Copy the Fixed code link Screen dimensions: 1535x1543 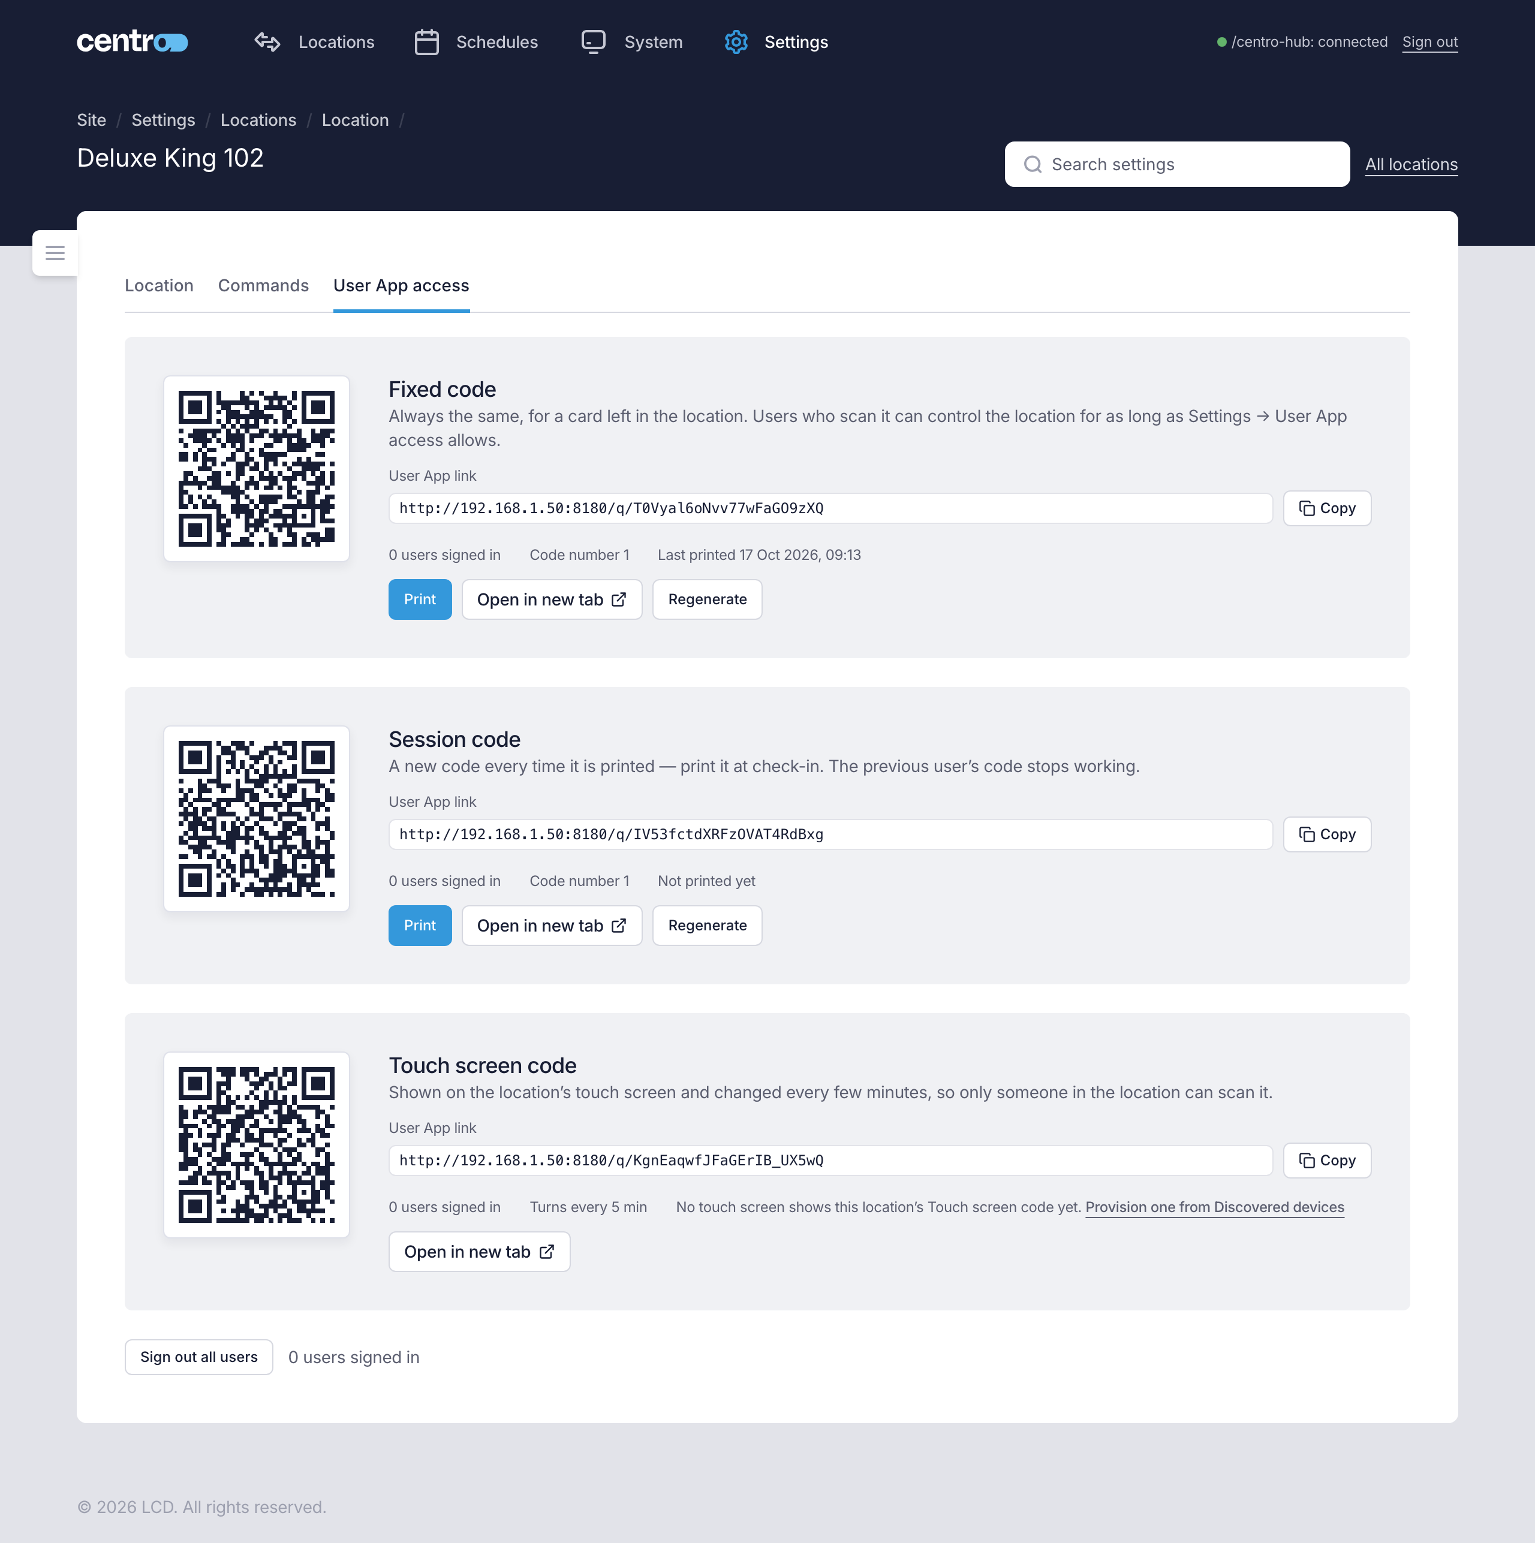click(1326, 509)
